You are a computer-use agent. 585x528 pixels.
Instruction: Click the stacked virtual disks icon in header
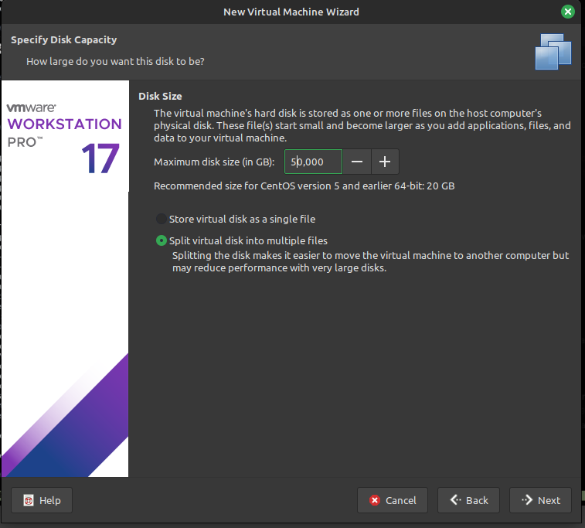click(x=553, y=52)
